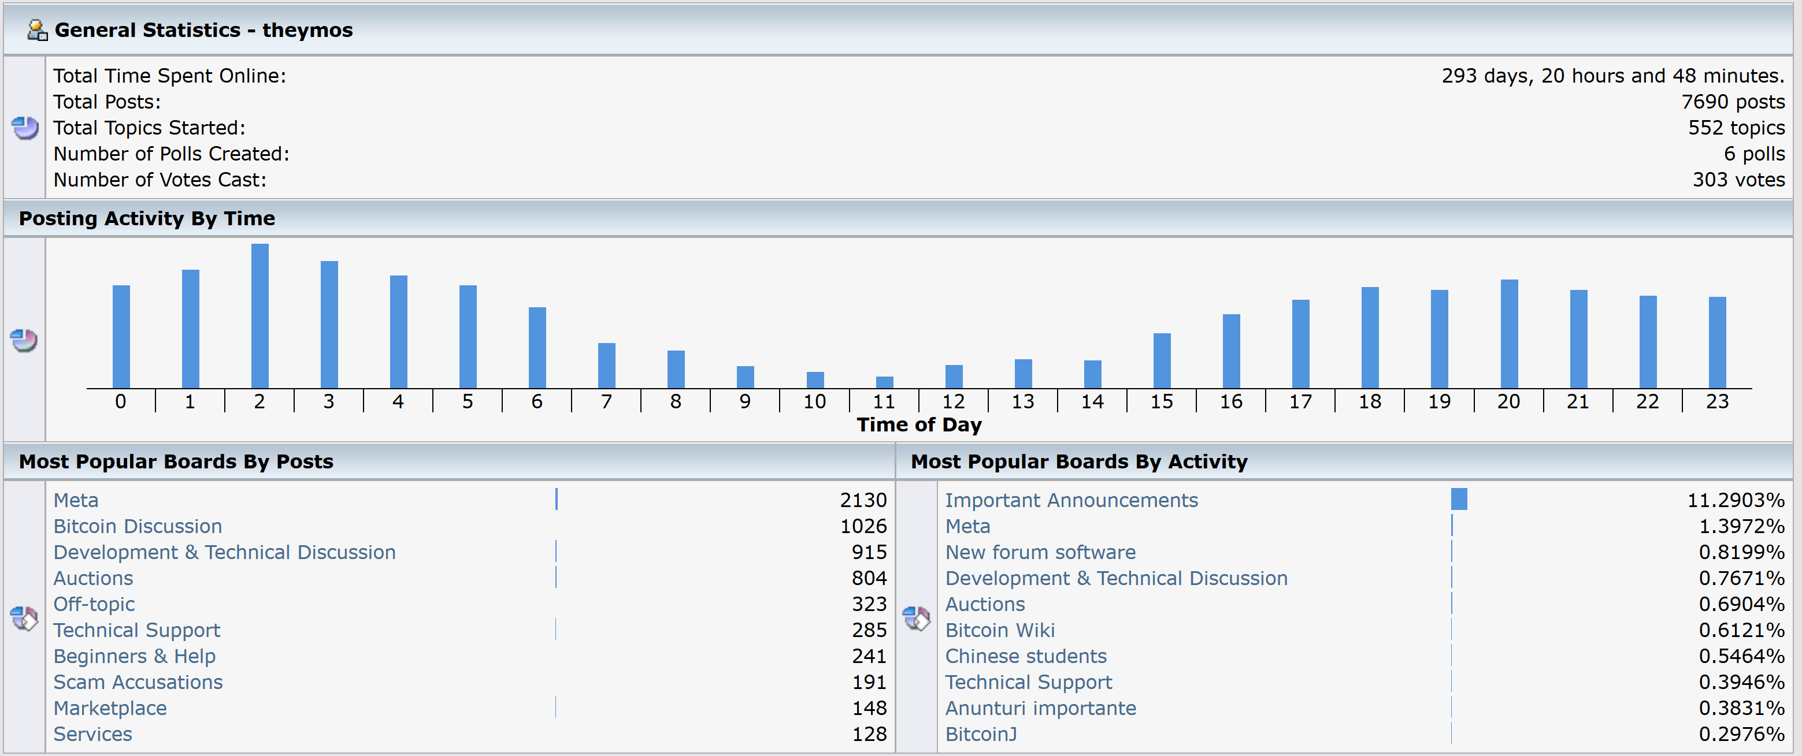The width and height of the screenshot is (1802, 756).
Task: Click the 128 post count for Services
Action: (869, 733)
